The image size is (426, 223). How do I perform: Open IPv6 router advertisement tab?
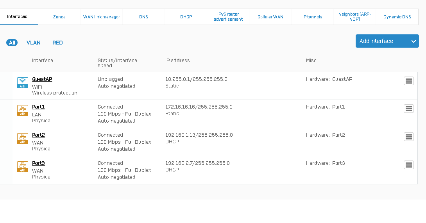[228, 17]
